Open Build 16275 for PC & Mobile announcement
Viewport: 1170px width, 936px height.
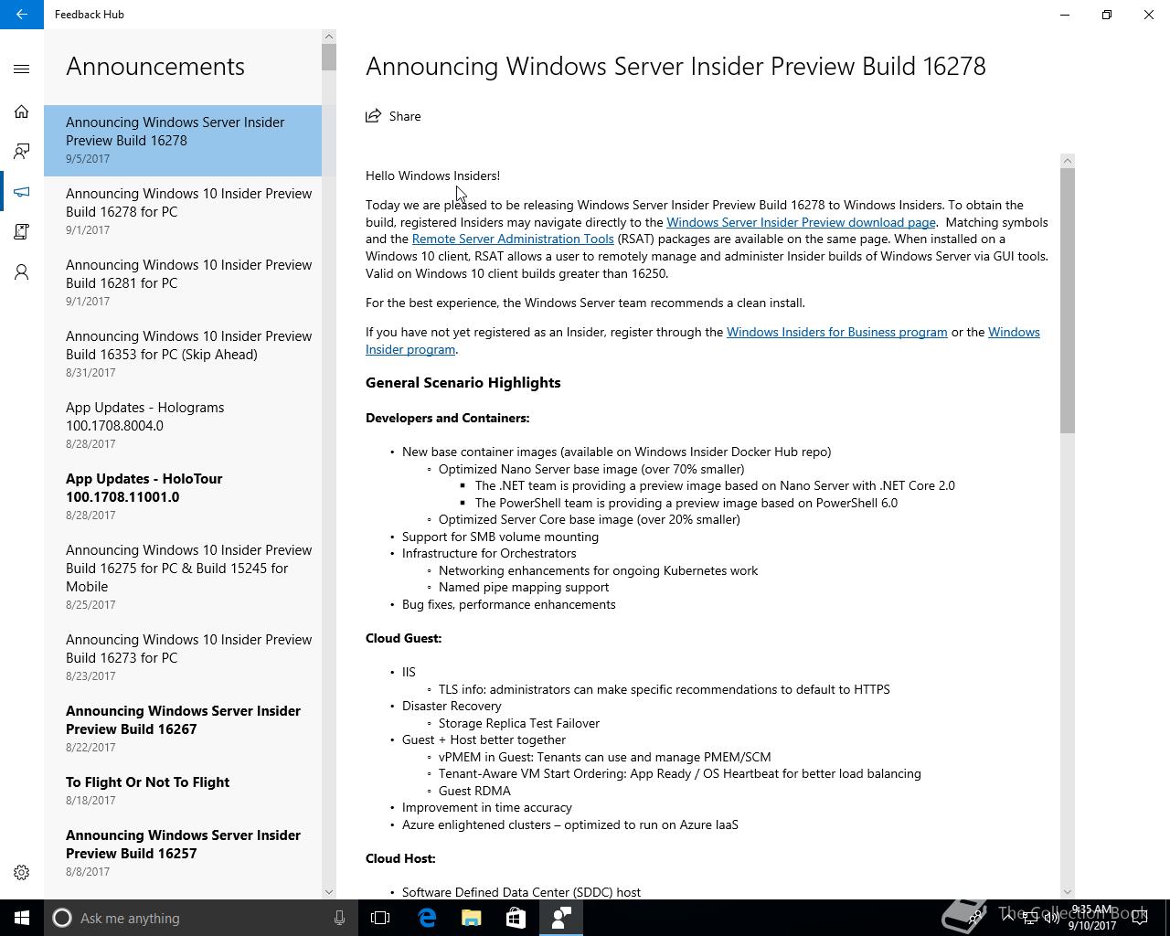pyautogui.click(x=183, y=578)
